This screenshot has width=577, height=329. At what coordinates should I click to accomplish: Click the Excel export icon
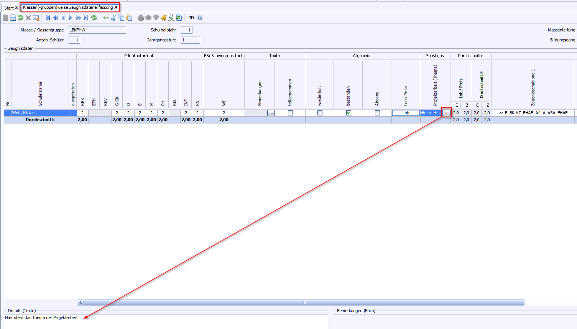(x=179, y=18)
